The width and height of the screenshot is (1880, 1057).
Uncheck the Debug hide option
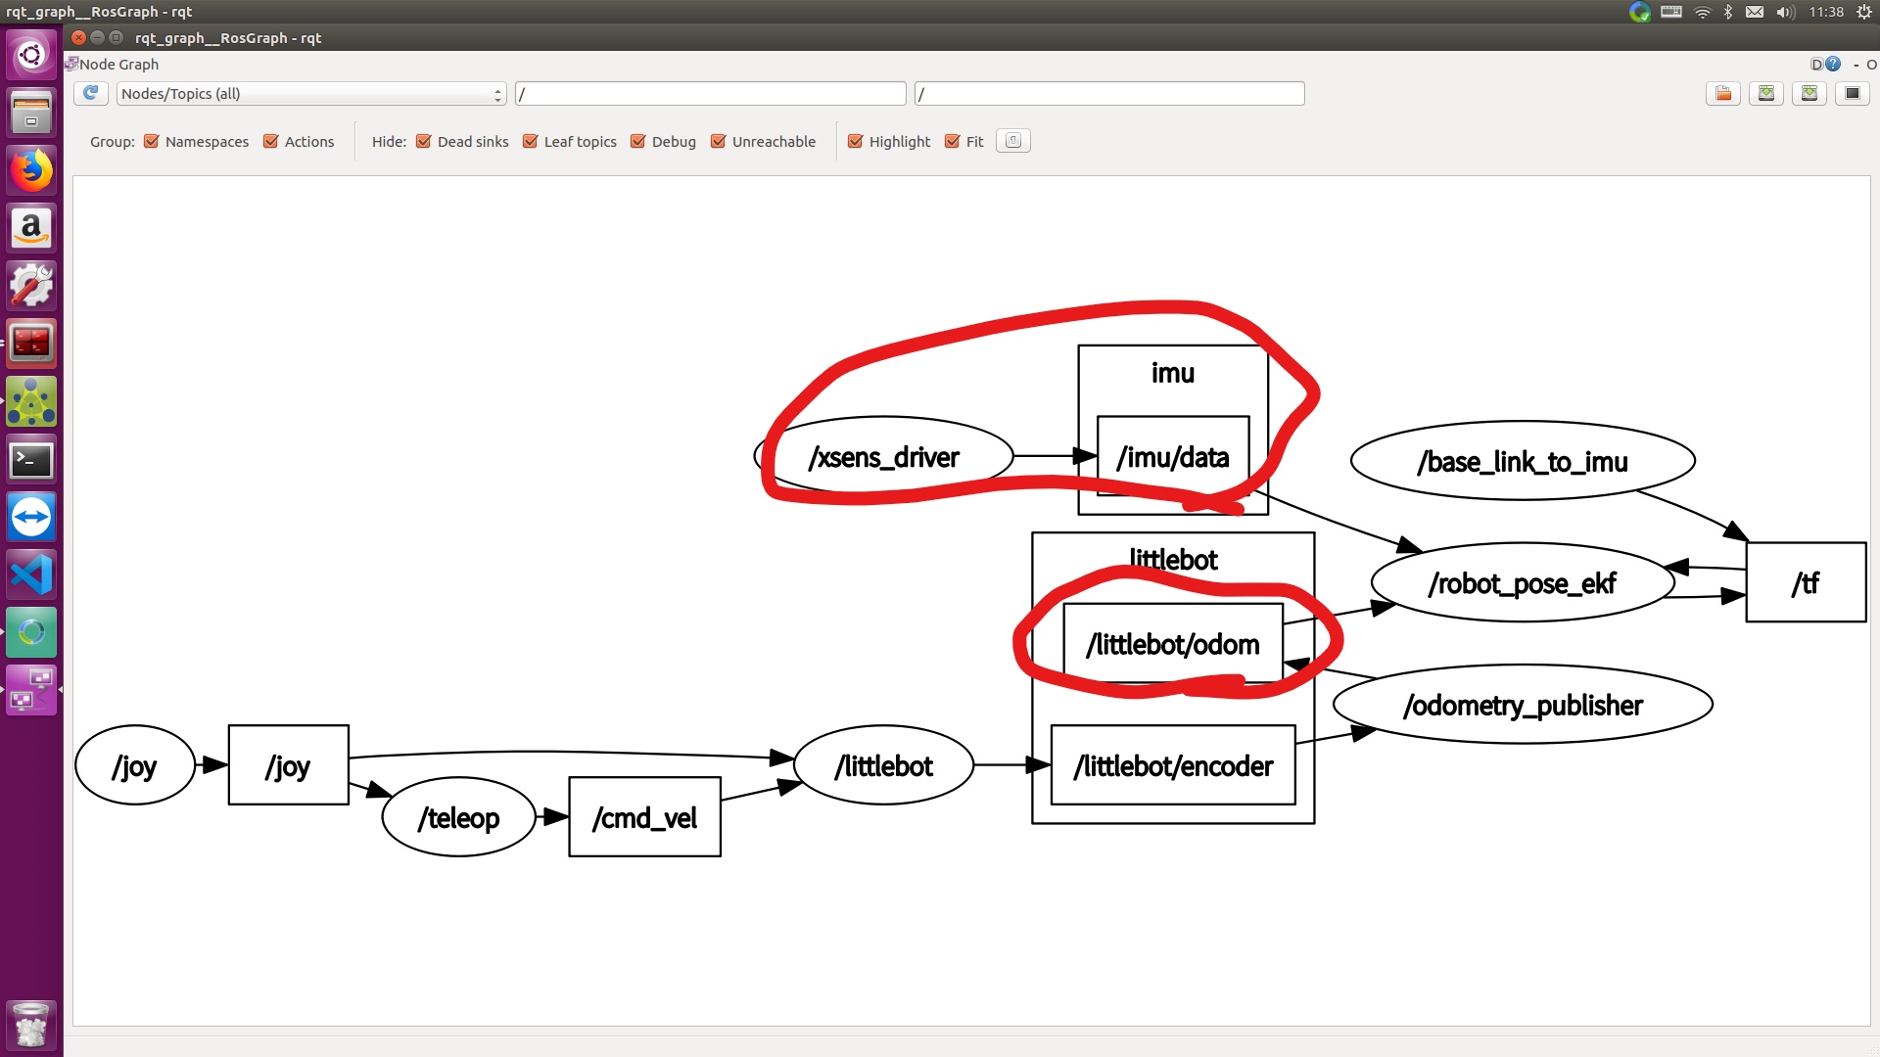638,141
